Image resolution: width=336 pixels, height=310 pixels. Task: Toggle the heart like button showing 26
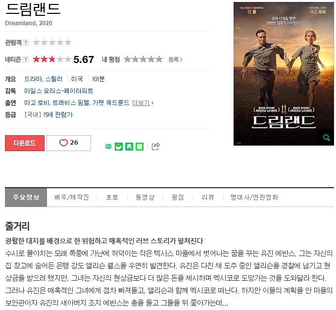point(69,143)
